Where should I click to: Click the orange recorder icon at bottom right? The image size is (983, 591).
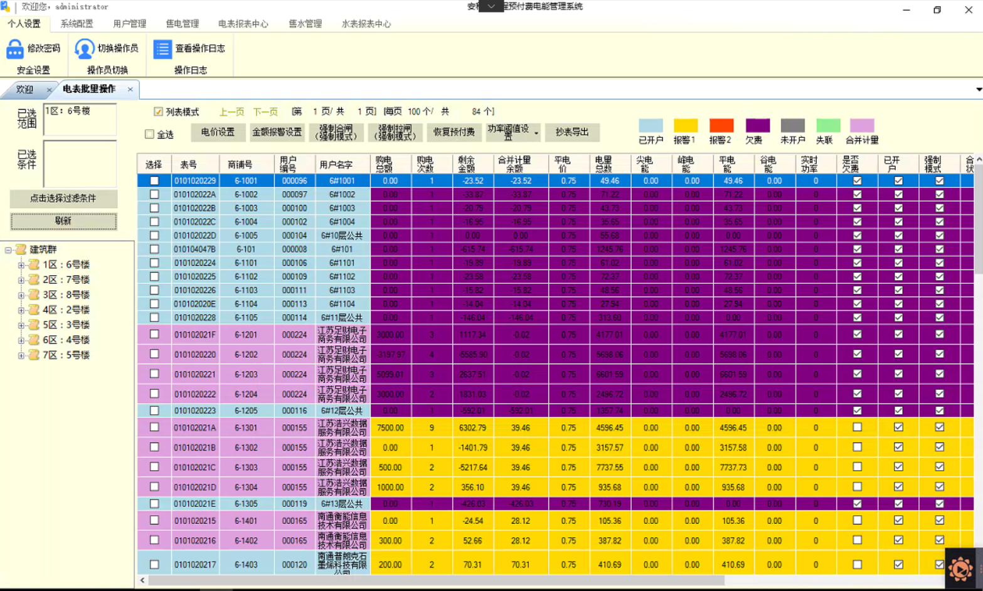[x=960, y=569]
